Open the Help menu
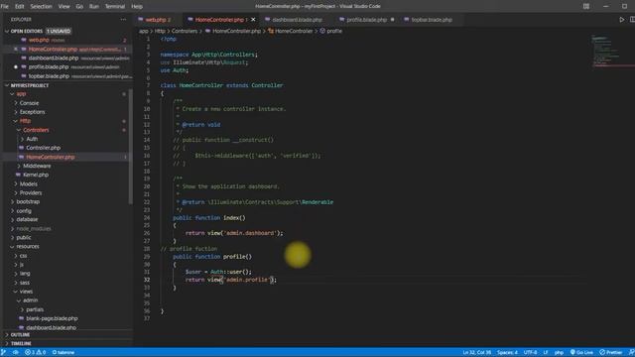 pyautogui.click(x=137, y=6)
